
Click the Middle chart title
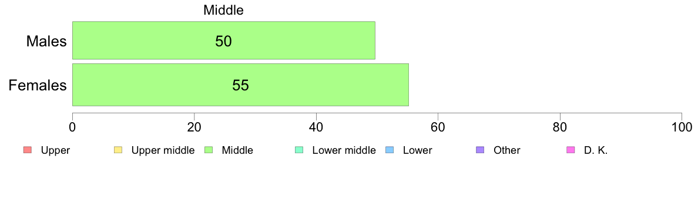click(x=223, y=10)
